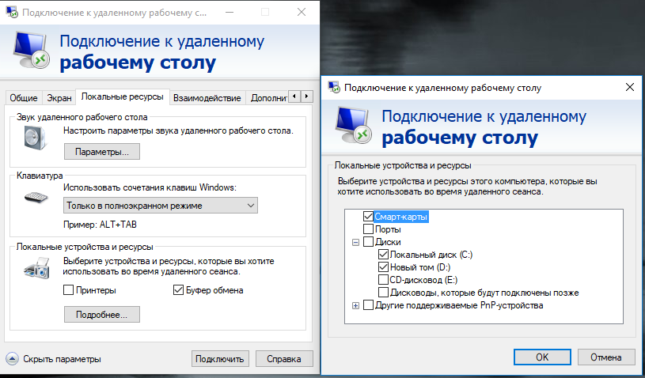
Task: Close the front local devices dialog
Action: click(x=629, y=87)
